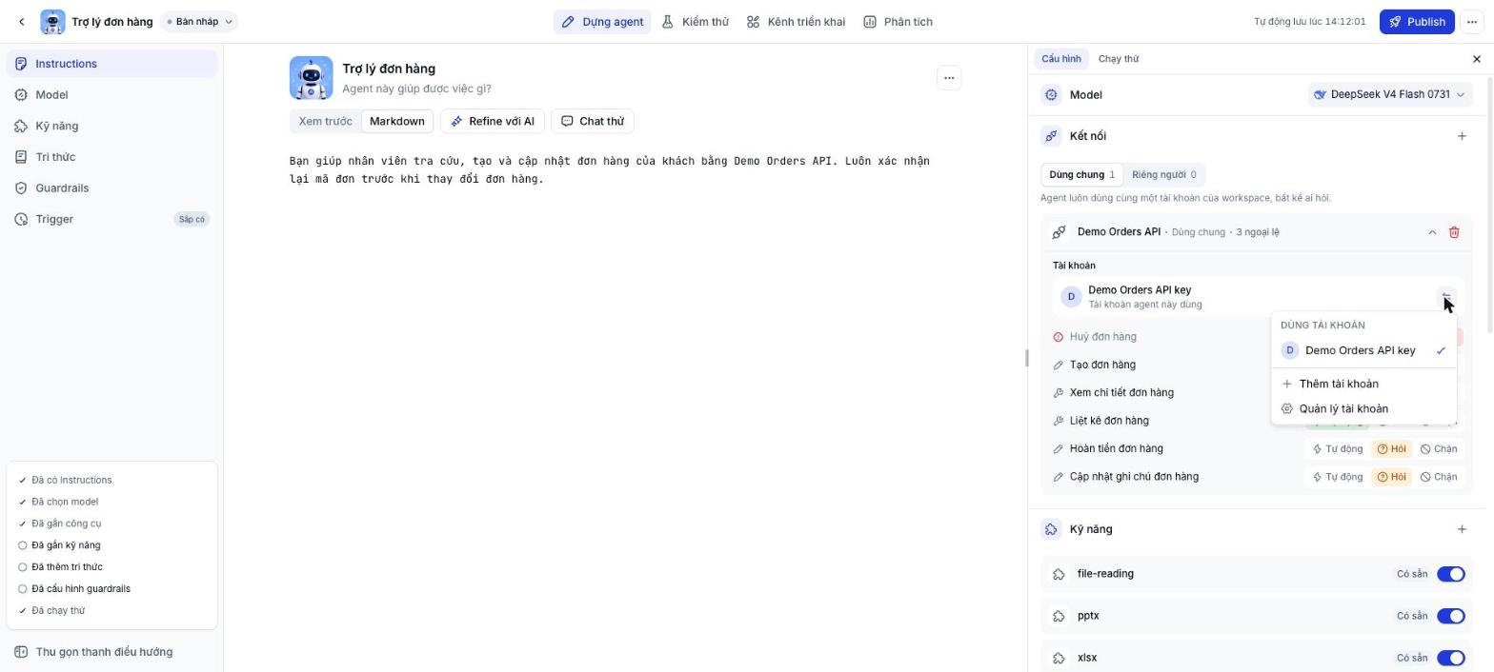Click the Kỹ năng section puzzle icon
1494x672 pixels.
(1051, 529)
